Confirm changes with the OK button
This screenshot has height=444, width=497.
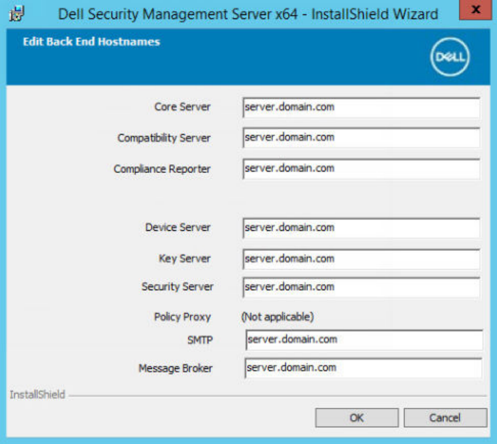point(357,417)
